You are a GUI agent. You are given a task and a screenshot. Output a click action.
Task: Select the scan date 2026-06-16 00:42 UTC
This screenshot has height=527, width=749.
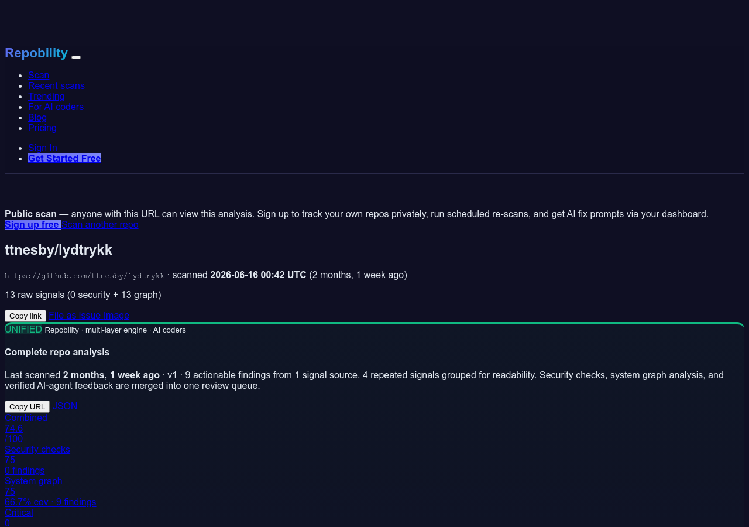pos(258,275)
